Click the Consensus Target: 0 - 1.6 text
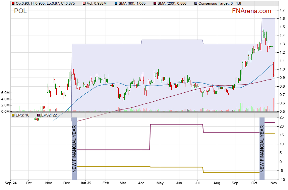The width and height of the screenshot is (288, 190). tap(219, 3)
